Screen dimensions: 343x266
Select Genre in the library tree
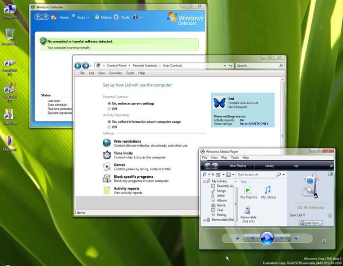(218, 205)
